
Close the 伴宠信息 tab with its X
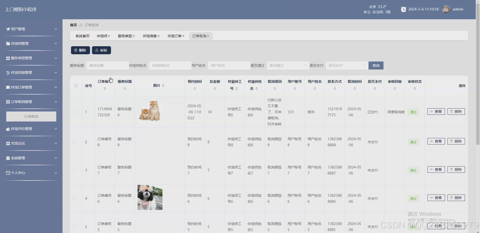158,36
